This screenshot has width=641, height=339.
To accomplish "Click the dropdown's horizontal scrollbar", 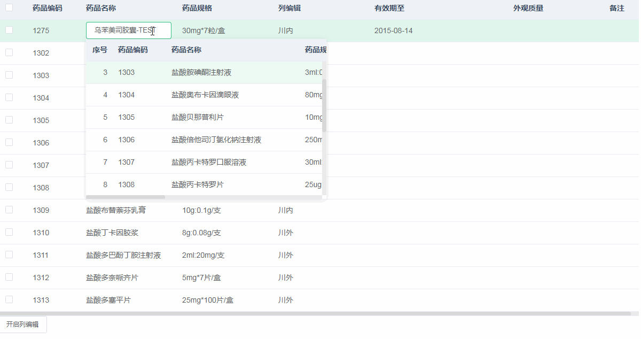I will 126,197.
